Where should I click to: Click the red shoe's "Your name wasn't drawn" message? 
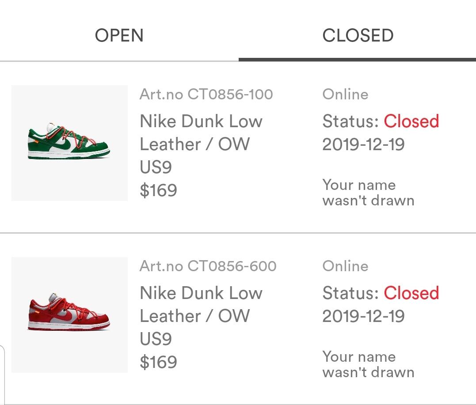(x=368, y=364)
